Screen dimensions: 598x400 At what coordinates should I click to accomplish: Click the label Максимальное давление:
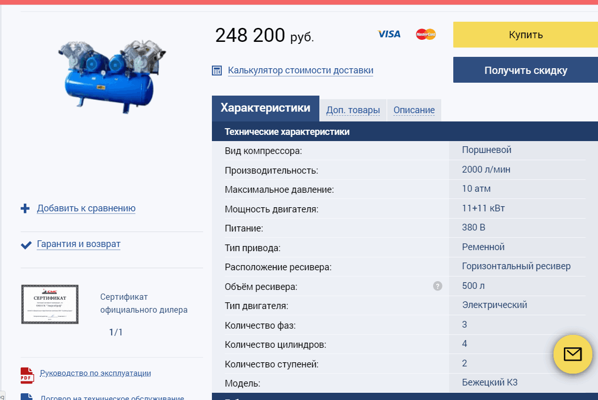(x=279, y=190)
